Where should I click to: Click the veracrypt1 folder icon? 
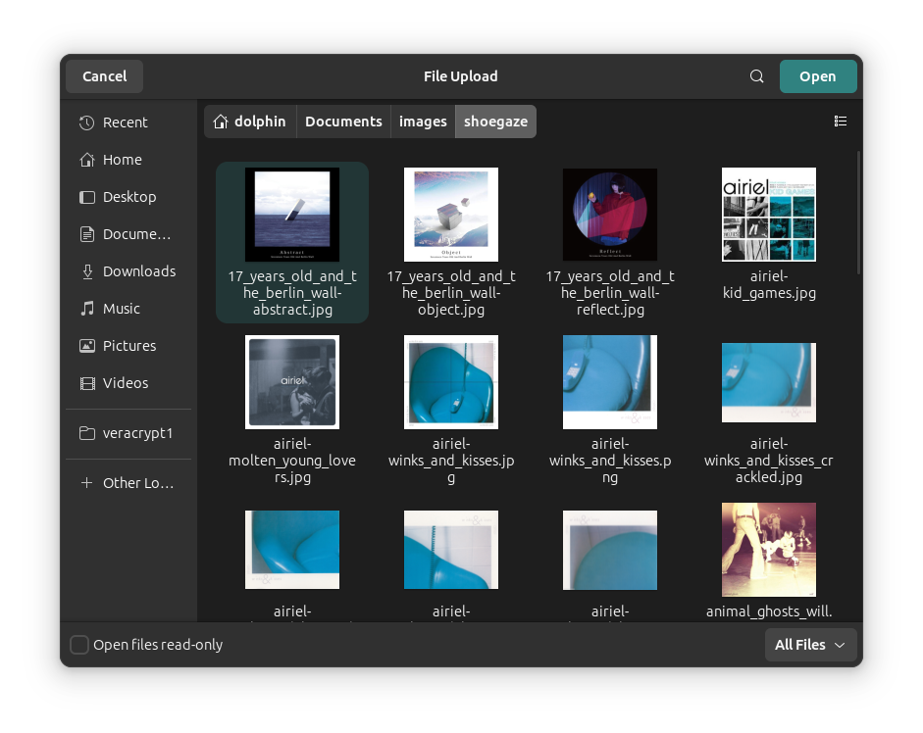point(87,433)
